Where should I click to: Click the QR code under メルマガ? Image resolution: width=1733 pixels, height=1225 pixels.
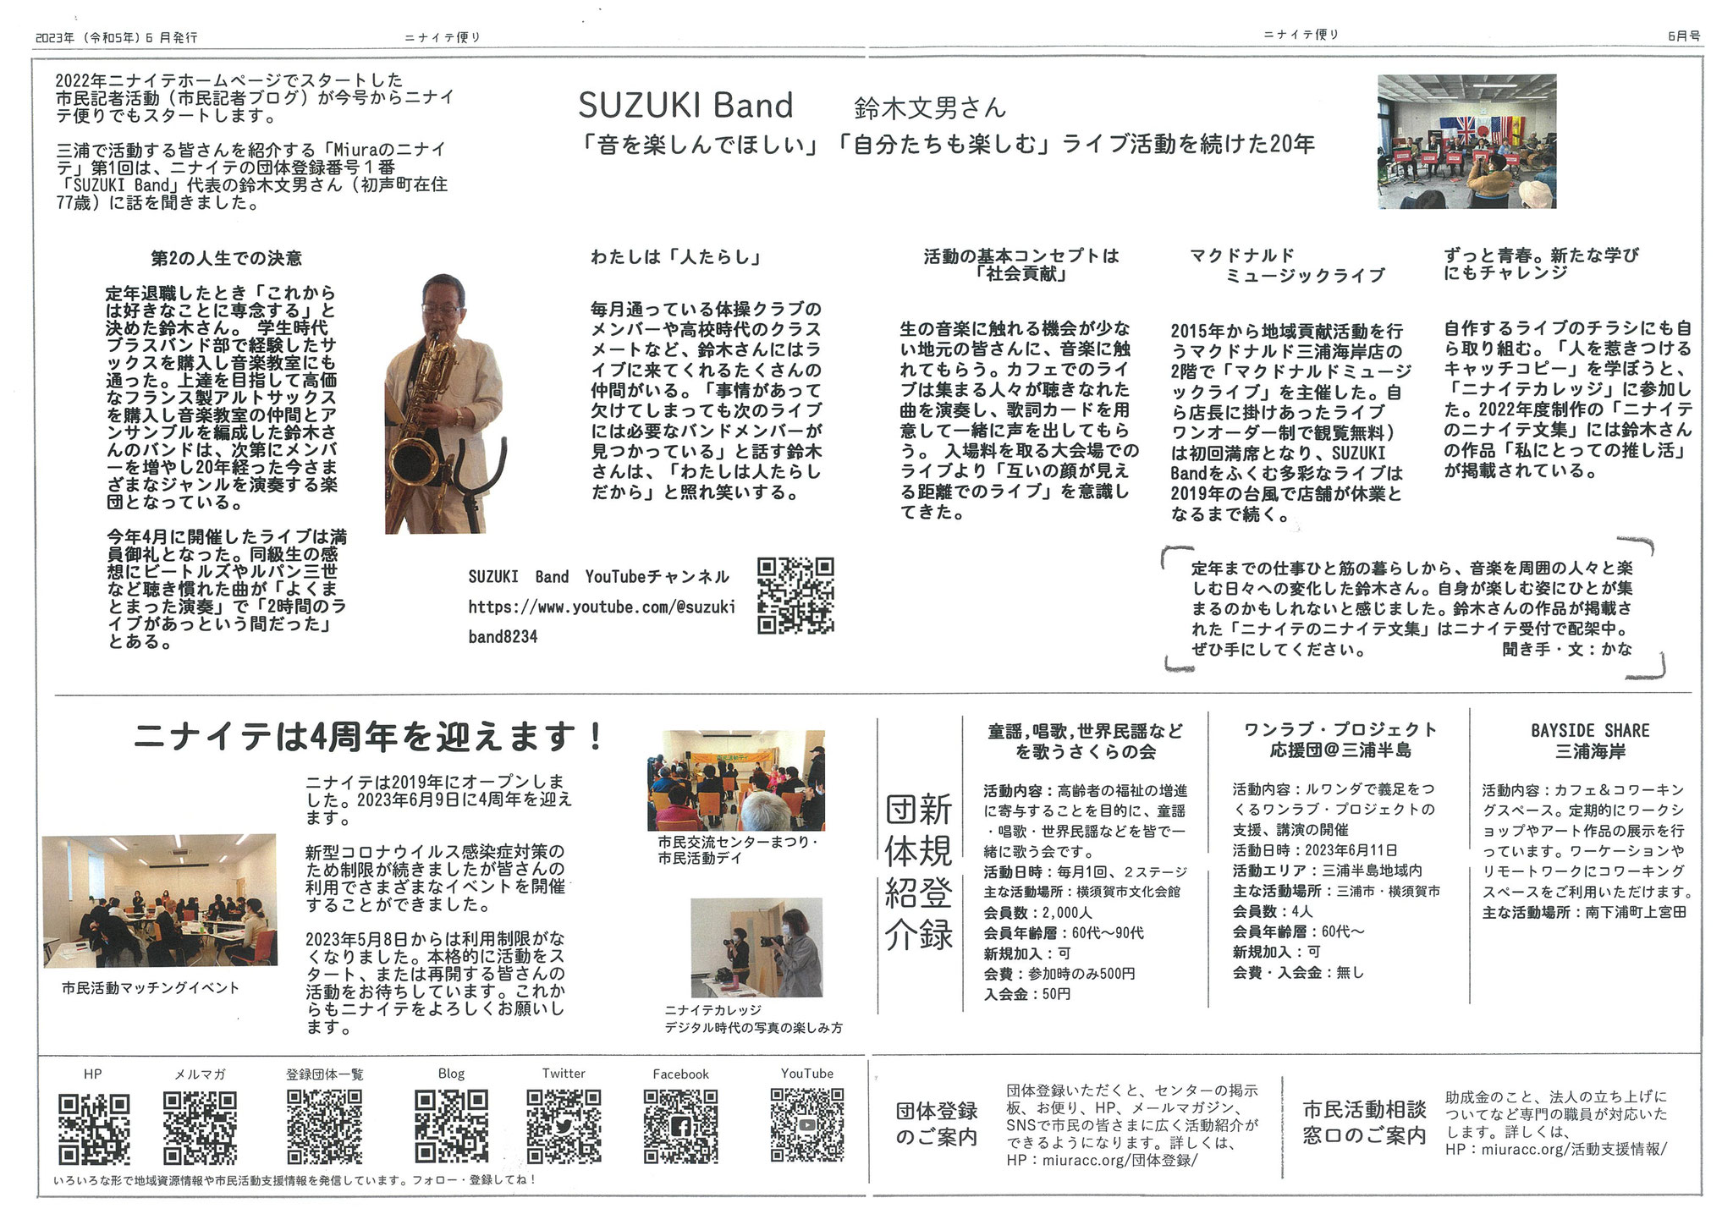pyautogui.click(x=200, y=1129)
